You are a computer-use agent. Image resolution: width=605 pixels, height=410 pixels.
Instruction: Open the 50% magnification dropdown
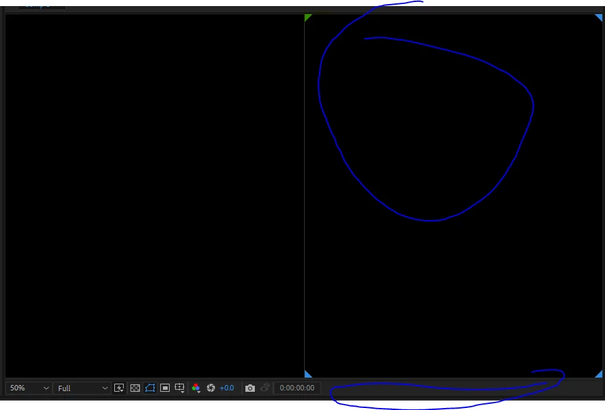(28, 388)
